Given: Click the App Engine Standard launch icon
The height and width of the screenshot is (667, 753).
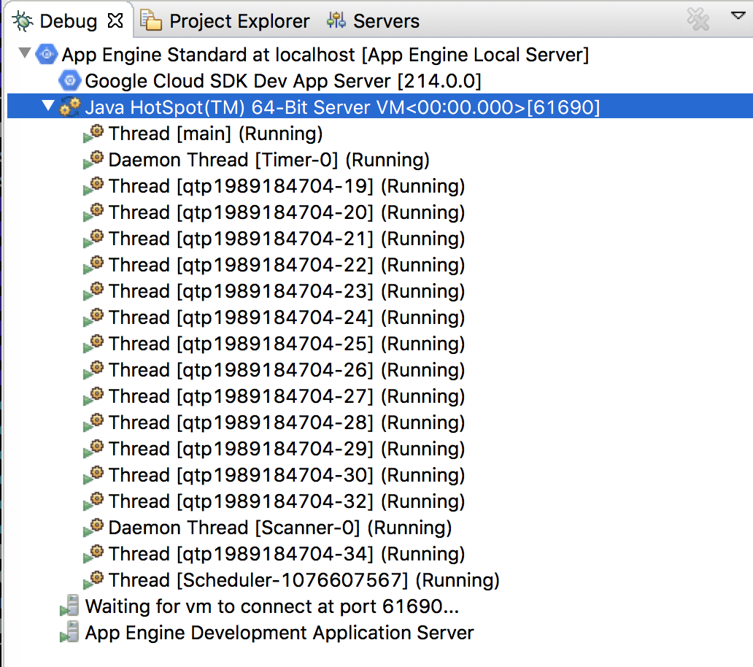Looking at the screenshot, I should (46, 54).
